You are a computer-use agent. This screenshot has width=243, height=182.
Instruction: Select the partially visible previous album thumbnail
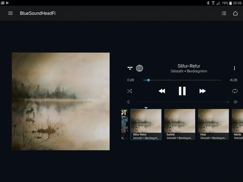click(125, 124)
